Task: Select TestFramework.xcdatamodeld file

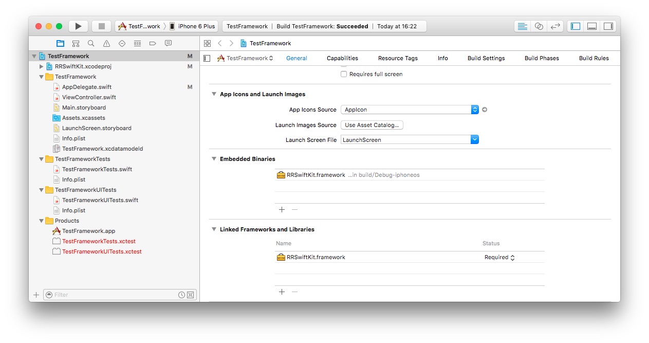Action: pos(102,149)
